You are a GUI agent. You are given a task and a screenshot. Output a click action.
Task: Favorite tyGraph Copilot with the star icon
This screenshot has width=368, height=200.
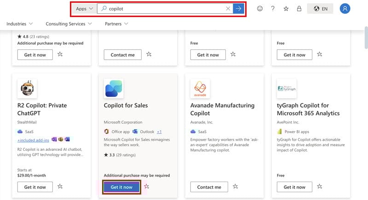click(x=320, y=186)
